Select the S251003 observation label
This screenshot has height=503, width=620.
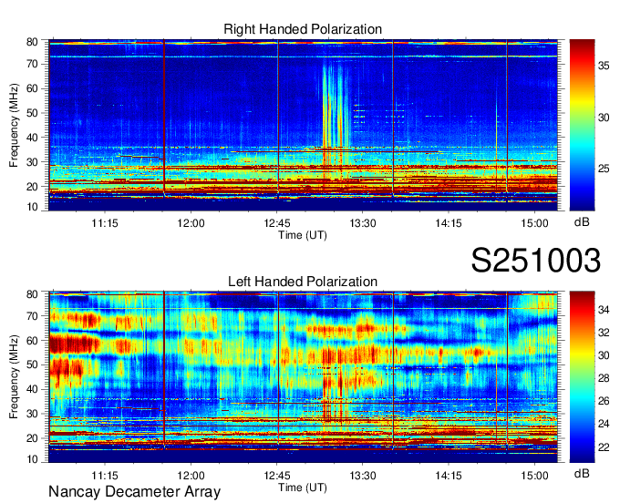pos(535,261)
